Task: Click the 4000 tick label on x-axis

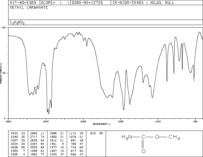Action: 9,122
